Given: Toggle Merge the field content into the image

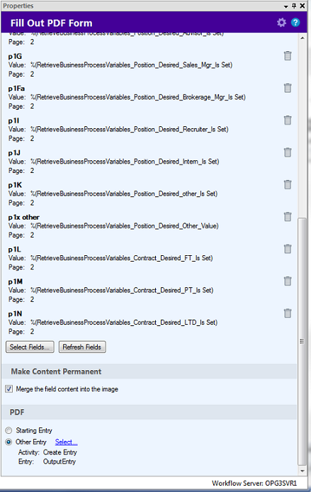Looking at the screenshot, I should (x=9, y=389).
